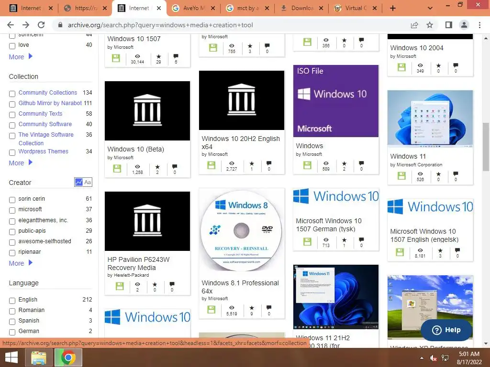This screenshot has height=367, width=490.
Task: Click Chrome icon in taskbar
Action: pyautogui.click(x=68, y=357)
